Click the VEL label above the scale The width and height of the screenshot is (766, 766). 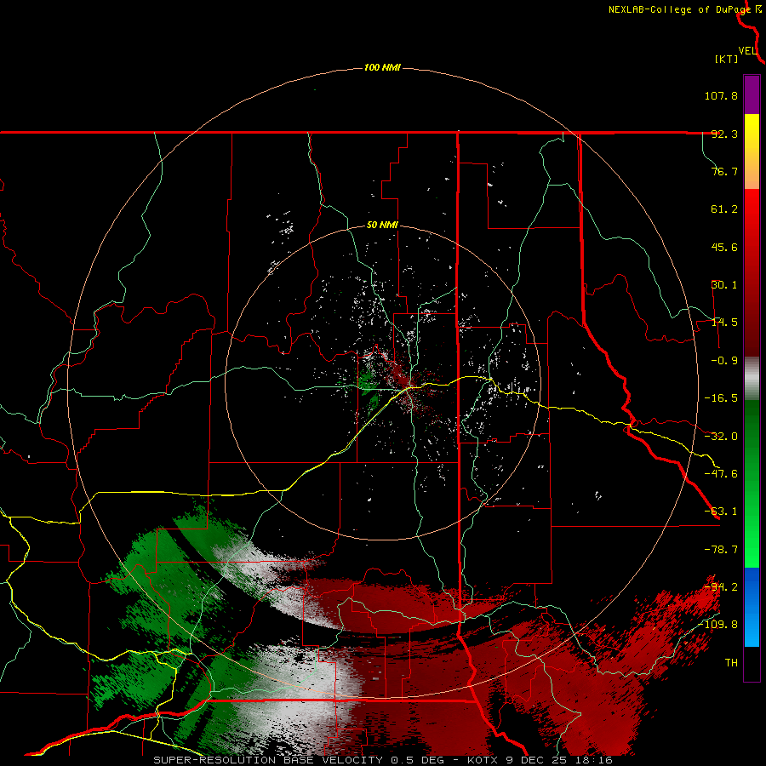pyautogui.click(x=747, y=51)
